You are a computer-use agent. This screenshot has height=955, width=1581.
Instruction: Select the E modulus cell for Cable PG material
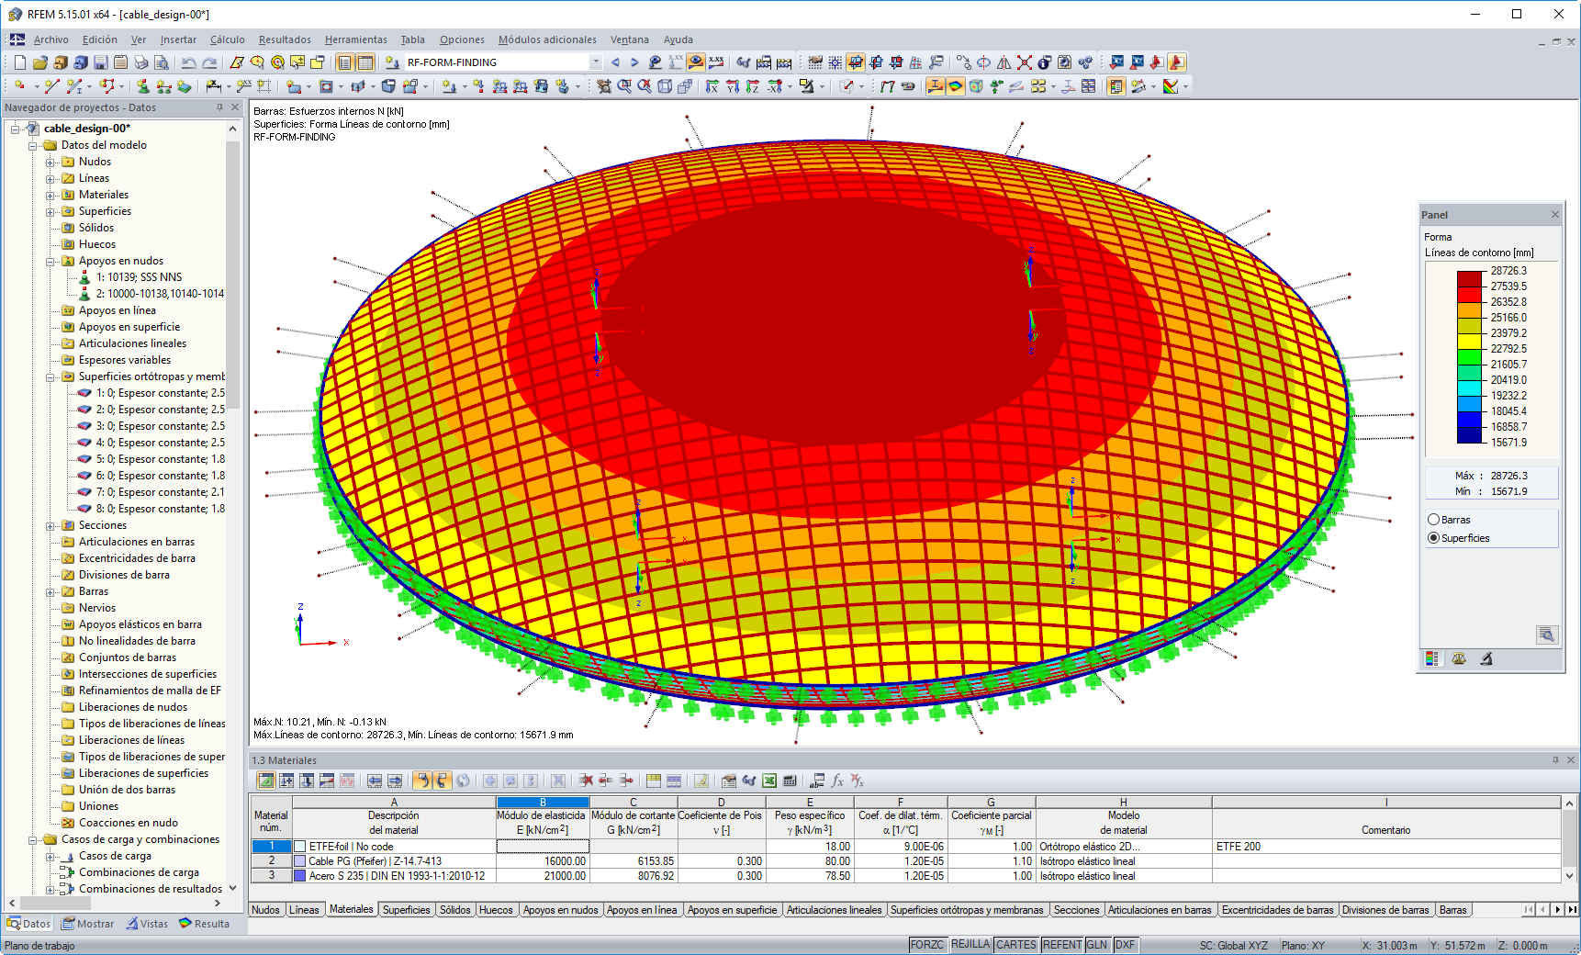click(543, 860)
